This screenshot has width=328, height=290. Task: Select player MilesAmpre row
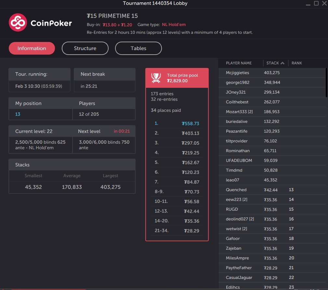[x=272, y=258]
